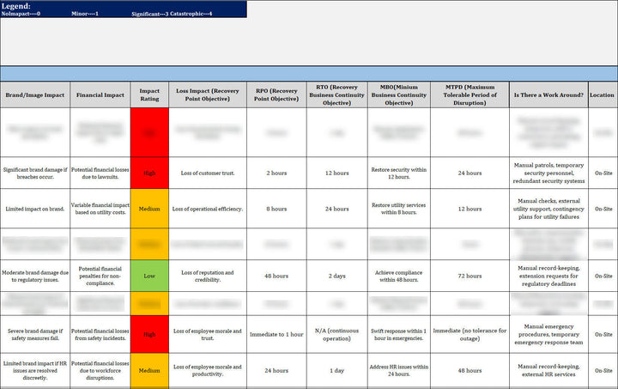
Task: Click the Financial Impact column header
Action: coord(100,94)
